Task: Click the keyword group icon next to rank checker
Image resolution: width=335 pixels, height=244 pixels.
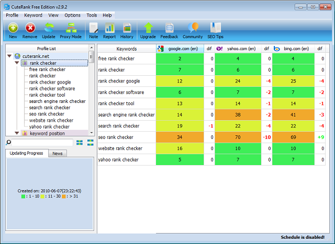Action: click(25, 63)
